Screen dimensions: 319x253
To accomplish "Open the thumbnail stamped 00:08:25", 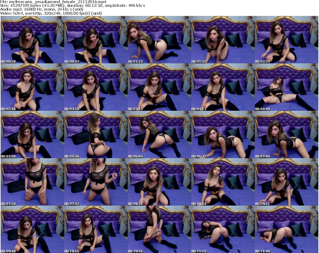I will (159, 182).
